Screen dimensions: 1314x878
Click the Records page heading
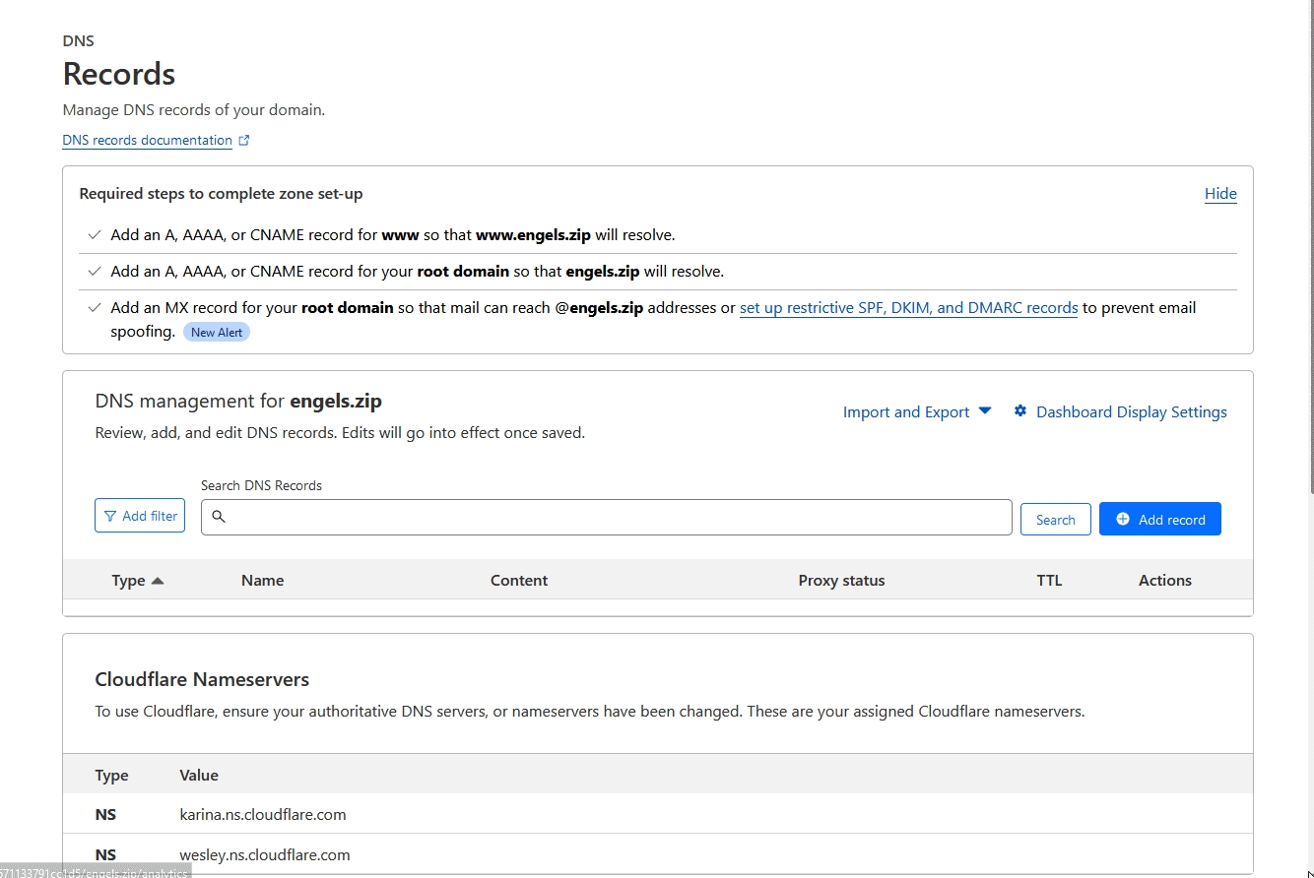point(119,74)
